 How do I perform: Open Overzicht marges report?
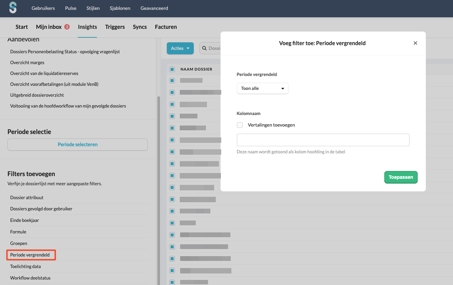tap(27, 62)
